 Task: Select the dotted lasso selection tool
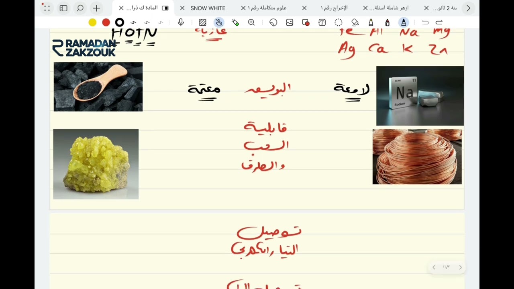click(x=339, y=22)
